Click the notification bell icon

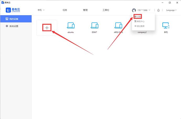click(x=158, y=10)
